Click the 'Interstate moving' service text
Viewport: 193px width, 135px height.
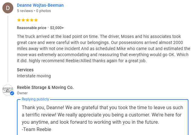pyautogui.click(x=34, y=76)
